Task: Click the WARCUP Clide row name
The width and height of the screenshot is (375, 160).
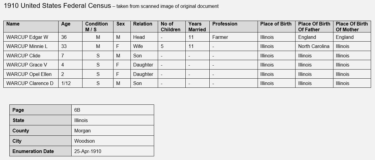Action: [x=31, y=56]
